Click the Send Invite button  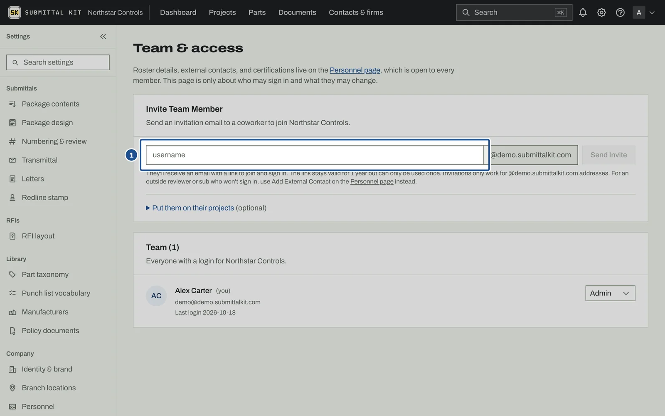[x=608, y=155]
